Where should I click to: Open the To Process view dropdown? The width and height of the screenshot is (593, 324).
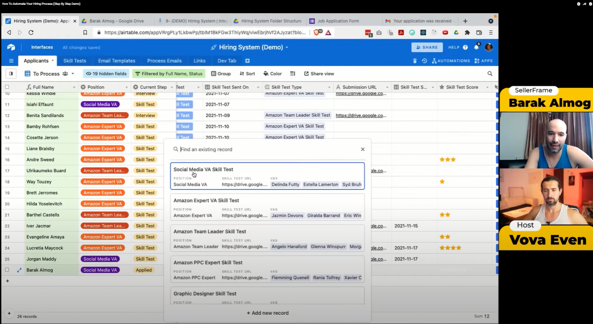pos(49,74)
